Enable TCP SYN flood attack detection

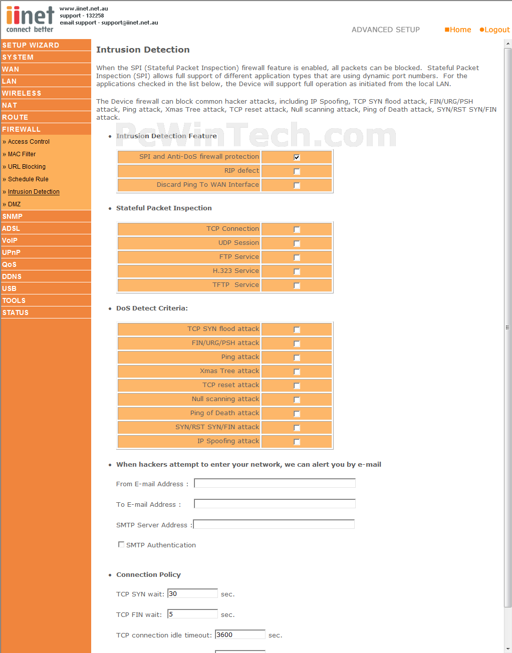click(x=297, y=330)
